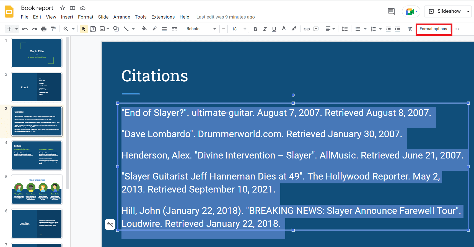Open the File menu

[25, 17]
